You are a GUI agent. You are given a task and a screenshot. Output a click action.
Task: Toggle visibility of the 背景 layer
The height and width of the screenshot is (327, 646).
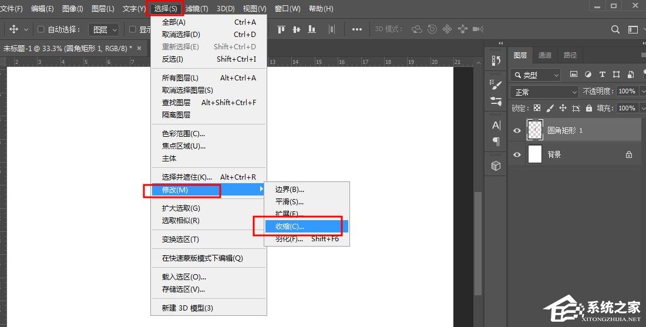pyautogui.click(x=517, y=154)
